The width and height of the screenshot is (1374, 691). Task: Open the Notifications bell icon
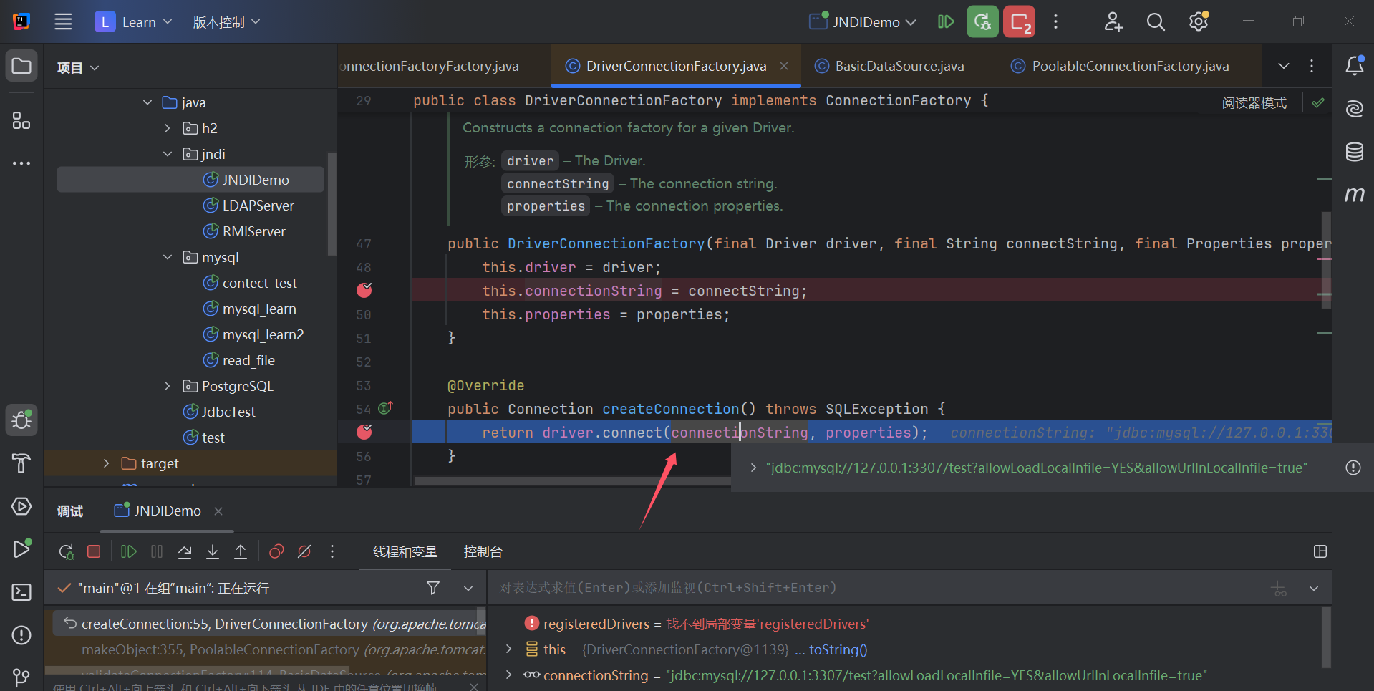point(1354,66)
